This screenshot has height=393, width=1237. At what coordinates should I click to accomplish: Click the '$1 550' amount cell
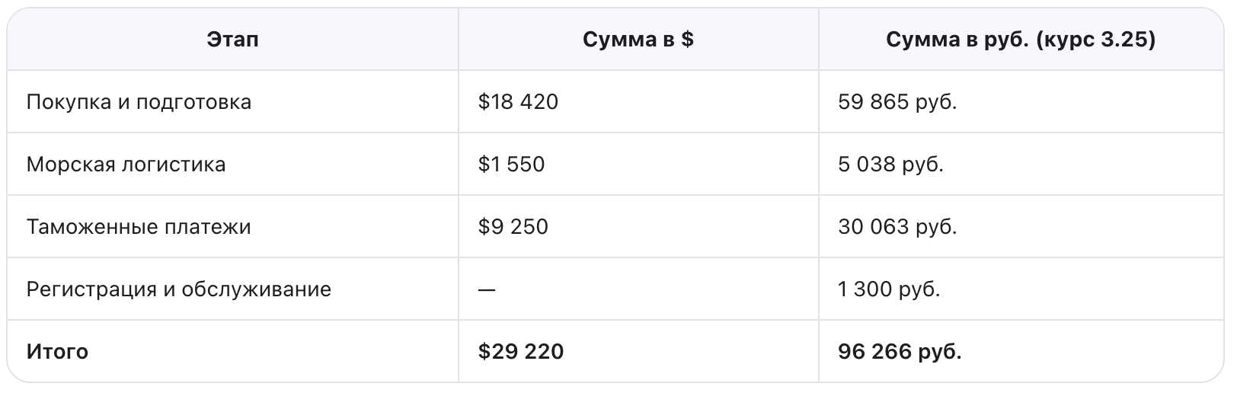coord(511,165)
